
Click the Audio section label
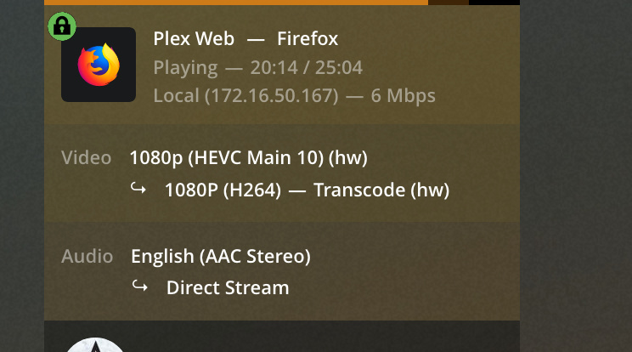[87, 256]
